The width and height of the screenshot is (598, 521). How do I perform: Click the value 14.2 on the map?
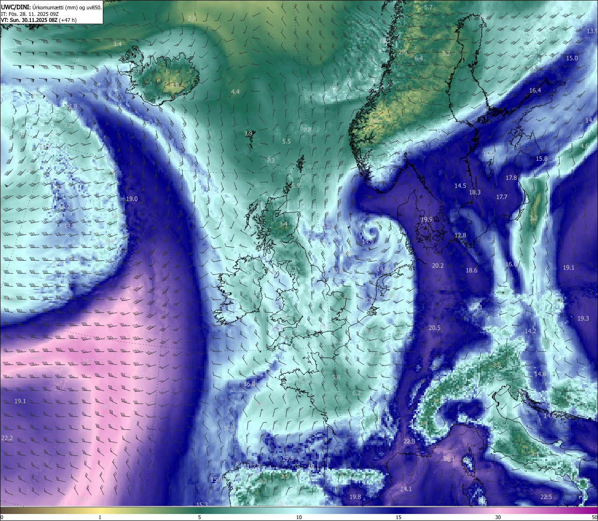(x=530, y=331)
